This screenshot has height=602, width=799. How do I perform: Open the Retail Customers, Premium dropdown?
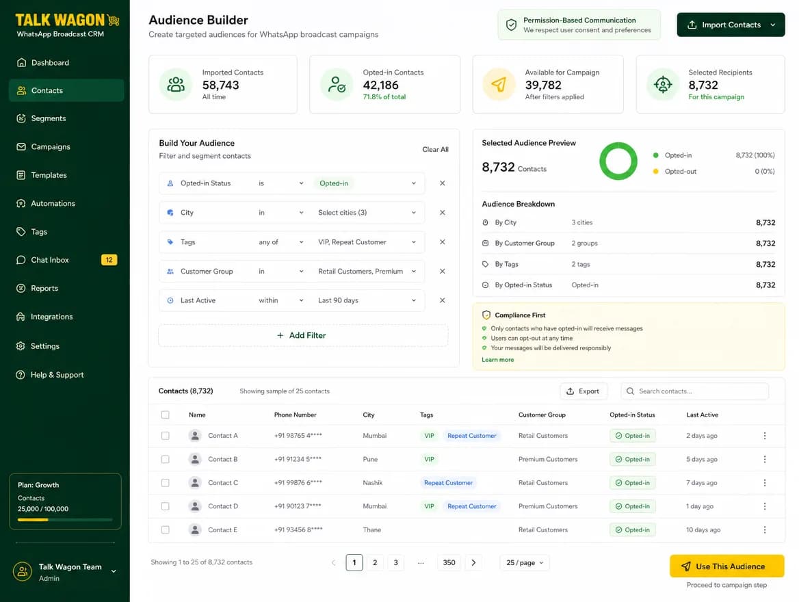(x=367, y=271)
